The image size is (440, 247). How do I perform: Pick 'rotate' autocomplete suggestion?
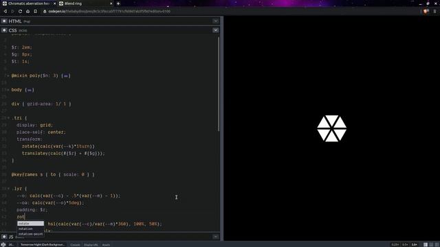(30, 224)
